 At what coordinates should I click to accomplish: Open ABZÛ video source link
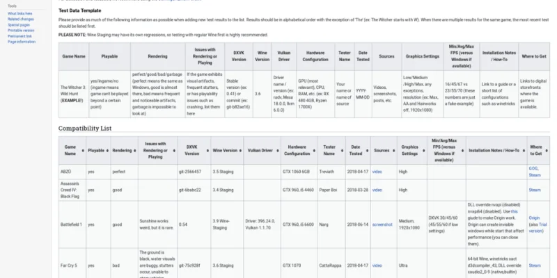(x=377, y=172)
